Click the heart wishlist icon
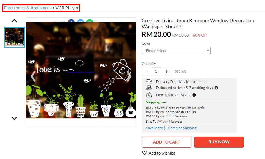This screenshot has height=159, width=265. pos(145,153)
